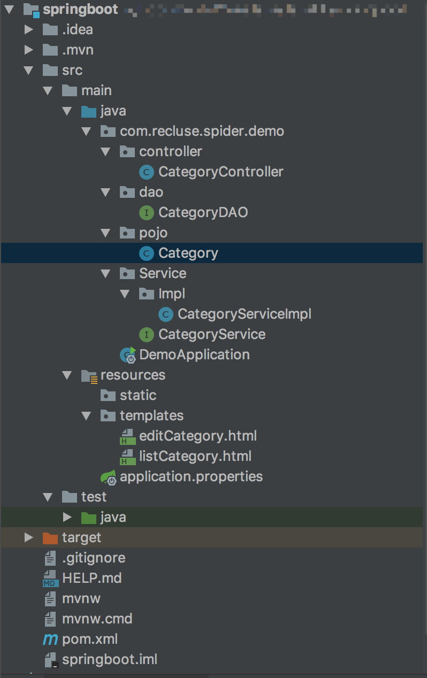This screenshot has width=427, height=678.
Task: Expand the .idea folder
Action: click(x=28, y=29)
